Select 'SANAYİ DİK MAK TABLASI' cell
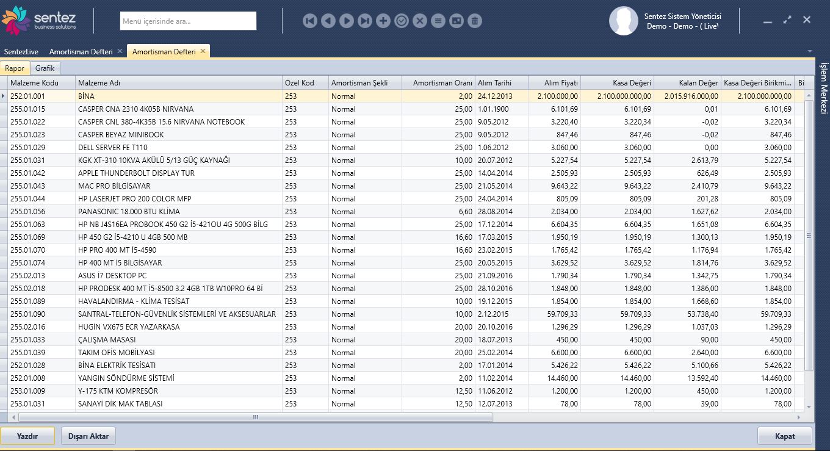This screenshot has width=830, height=451. tap(179, 403)
